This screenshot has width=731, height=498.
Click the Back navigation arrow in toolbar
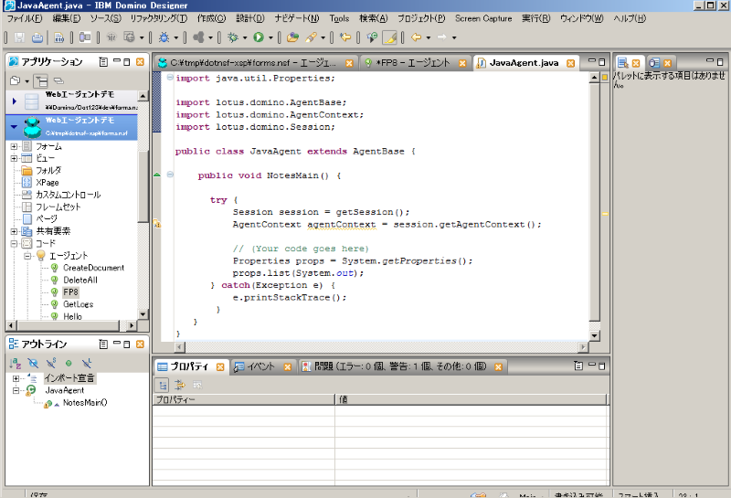416,37
